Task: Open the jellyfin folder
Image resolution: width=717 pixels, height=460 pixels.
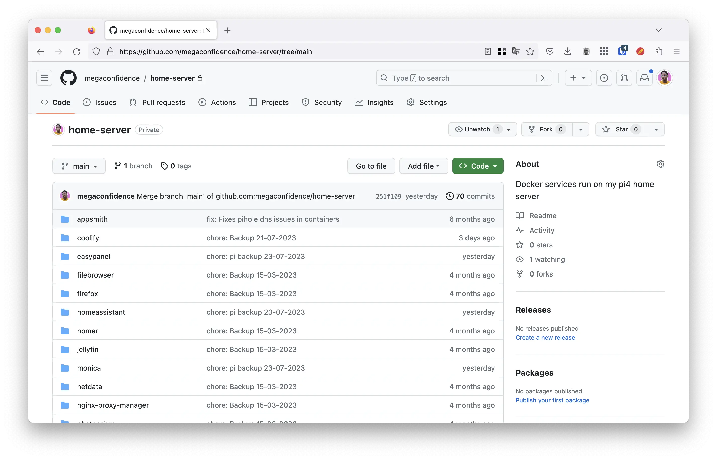Action: (x=87, y=349)
